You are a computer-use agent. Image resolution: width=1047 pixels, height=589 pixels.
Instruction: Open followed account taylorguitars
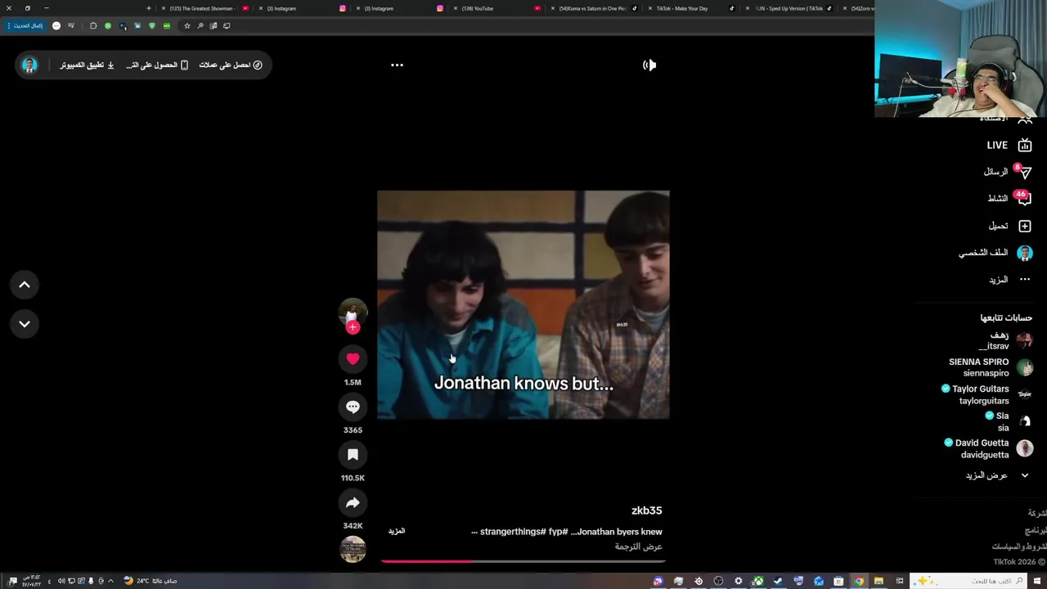987,394
